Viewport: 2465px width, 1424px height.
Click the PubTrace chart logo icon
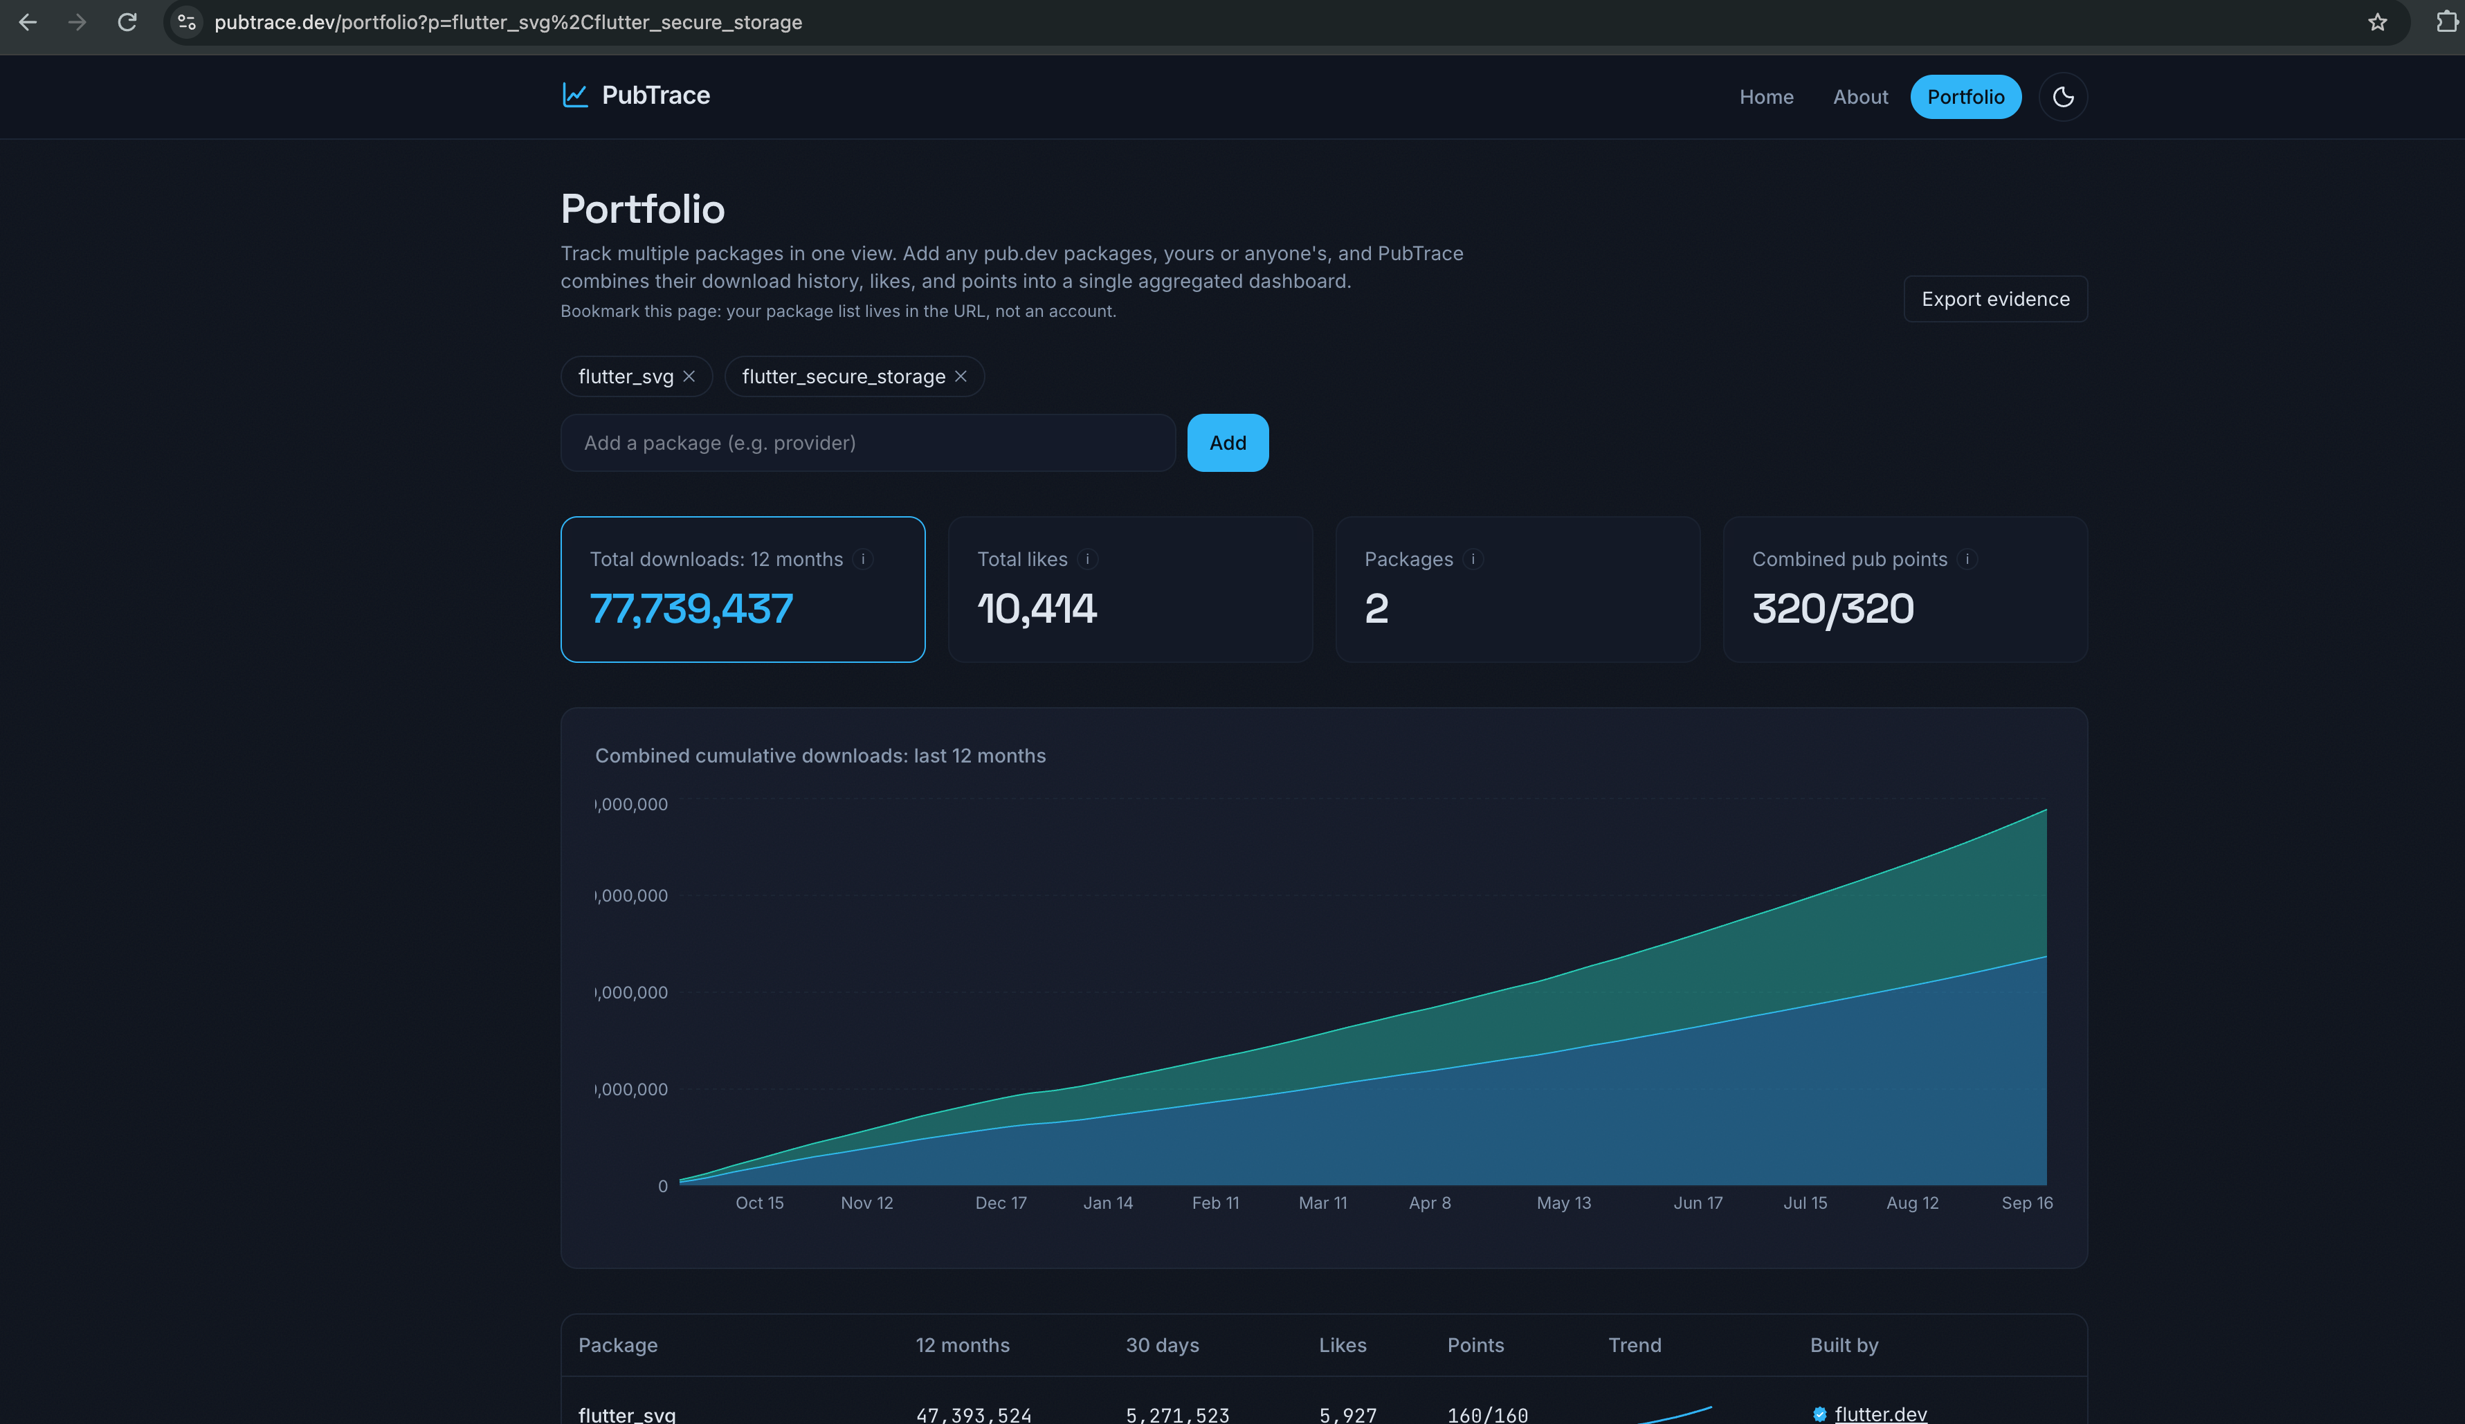(575, 95)
